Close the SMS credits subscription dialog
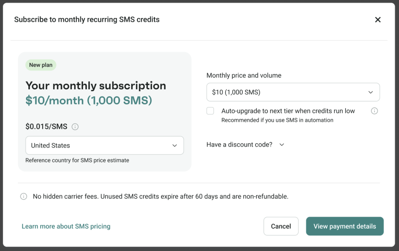This screenshot has width=399, height=251. click(378, 20)
